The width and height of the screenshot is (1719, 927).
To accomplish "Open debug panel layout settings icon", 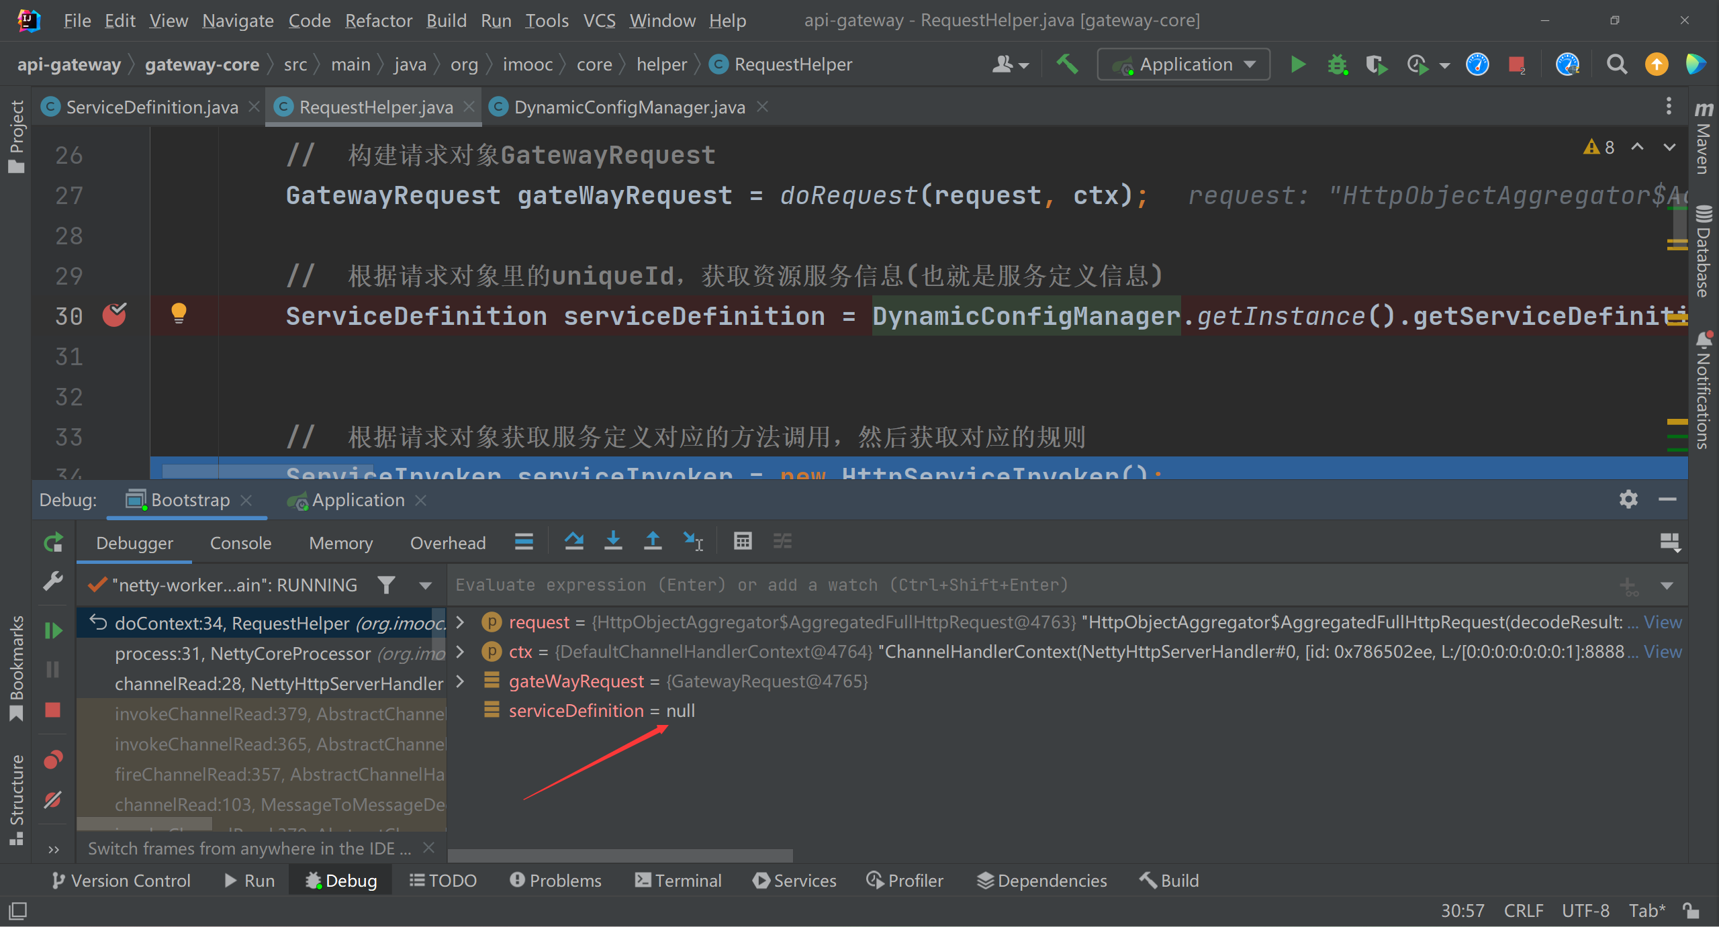I will [x=1669, y=542].
